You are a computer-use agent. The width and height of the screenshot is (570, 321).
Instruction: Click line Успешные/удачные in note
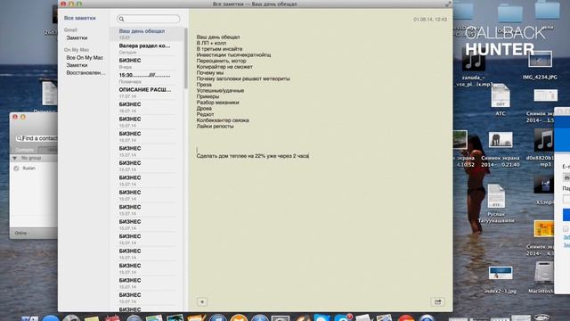(x=220, y=91)
